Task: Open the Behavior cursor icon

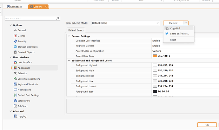Action: 15,73
